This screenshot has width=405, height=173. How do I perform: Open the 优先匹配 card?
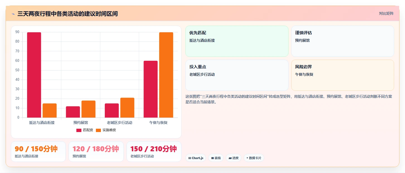(x=237, y=41)
